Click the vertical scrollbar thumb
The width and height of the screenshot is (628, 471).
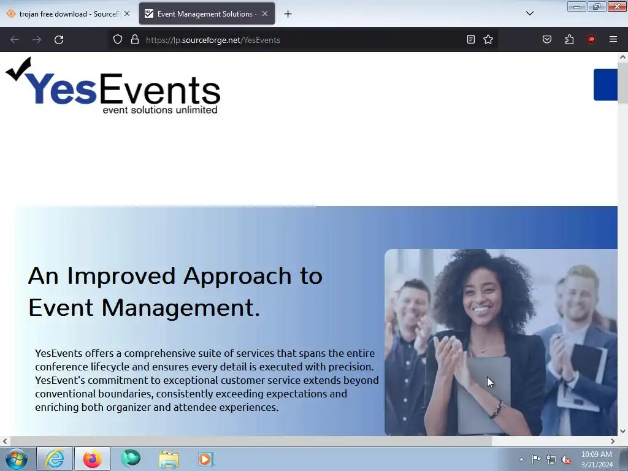coord(622,83)
